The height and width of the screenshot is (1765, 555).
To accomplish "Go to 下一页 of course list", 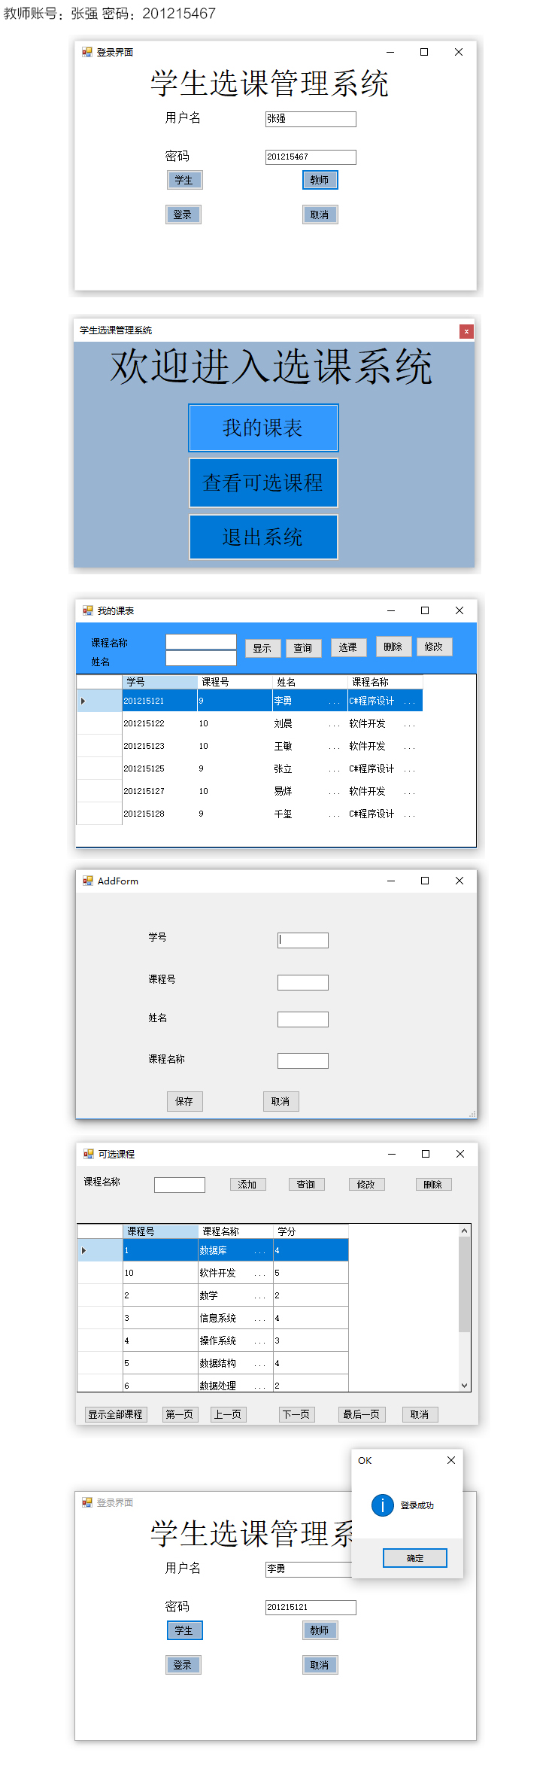I will click(296, 1414).
